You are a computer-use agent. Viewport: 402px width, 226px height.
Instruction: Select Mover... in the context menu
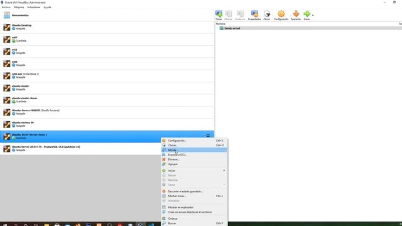click(x=194, y=150)
